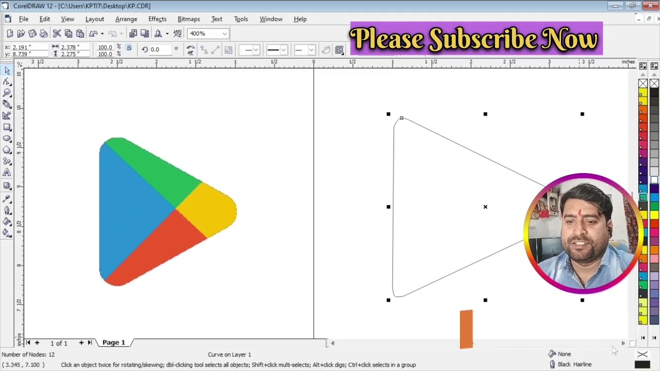
Task: Click the Copy icon
Action: (x=69, y=33)
